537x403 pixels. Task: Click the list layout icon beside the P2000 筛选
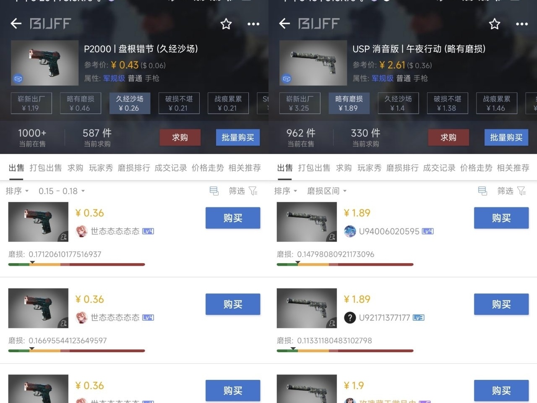[214, 191]
